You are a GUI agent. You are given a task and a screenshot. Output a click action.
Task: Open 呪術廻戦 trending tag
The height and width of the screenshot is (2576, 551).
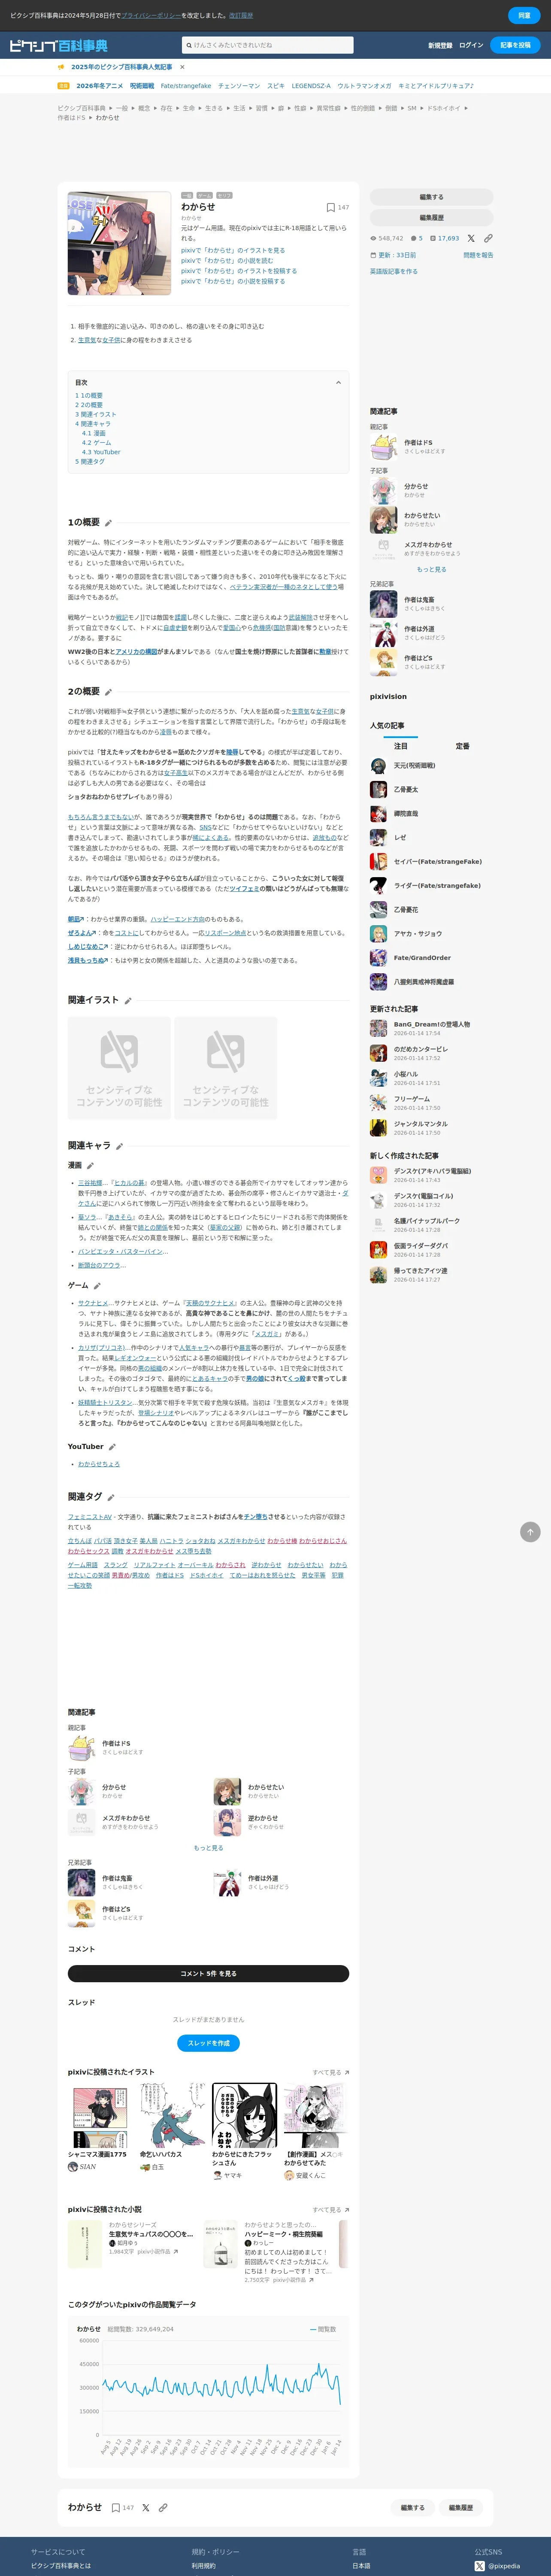142,86
